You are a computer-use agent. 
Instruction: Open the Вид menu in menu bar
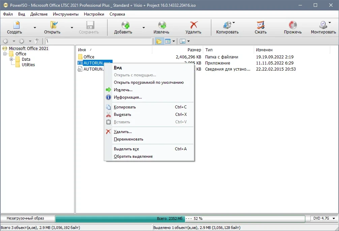(x=22, y=14)
